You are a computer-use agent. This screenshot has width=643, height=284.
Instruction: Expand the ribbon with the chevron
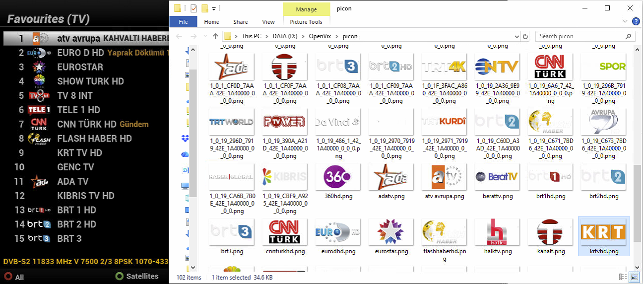pos(626,22)
